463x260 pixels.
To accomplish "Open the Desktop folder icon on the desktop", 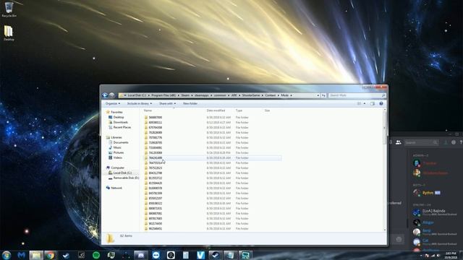I will [x=9, y=32].
